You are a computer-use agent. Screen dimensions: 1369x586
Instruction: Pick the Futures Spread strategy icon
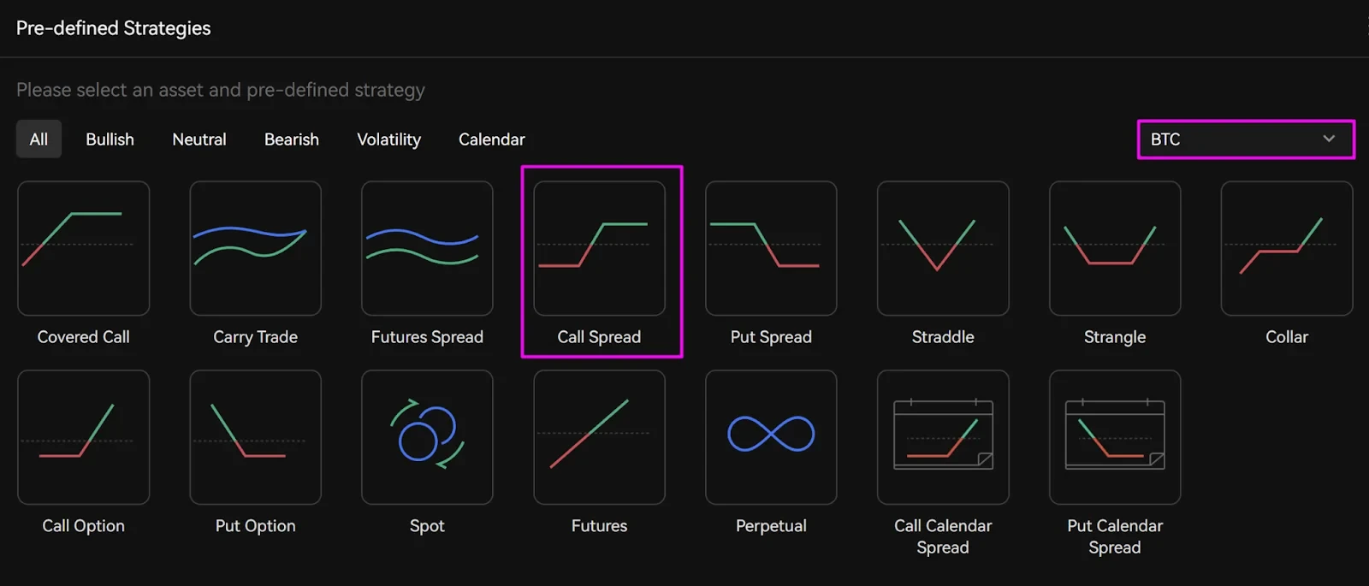point(427,248)
